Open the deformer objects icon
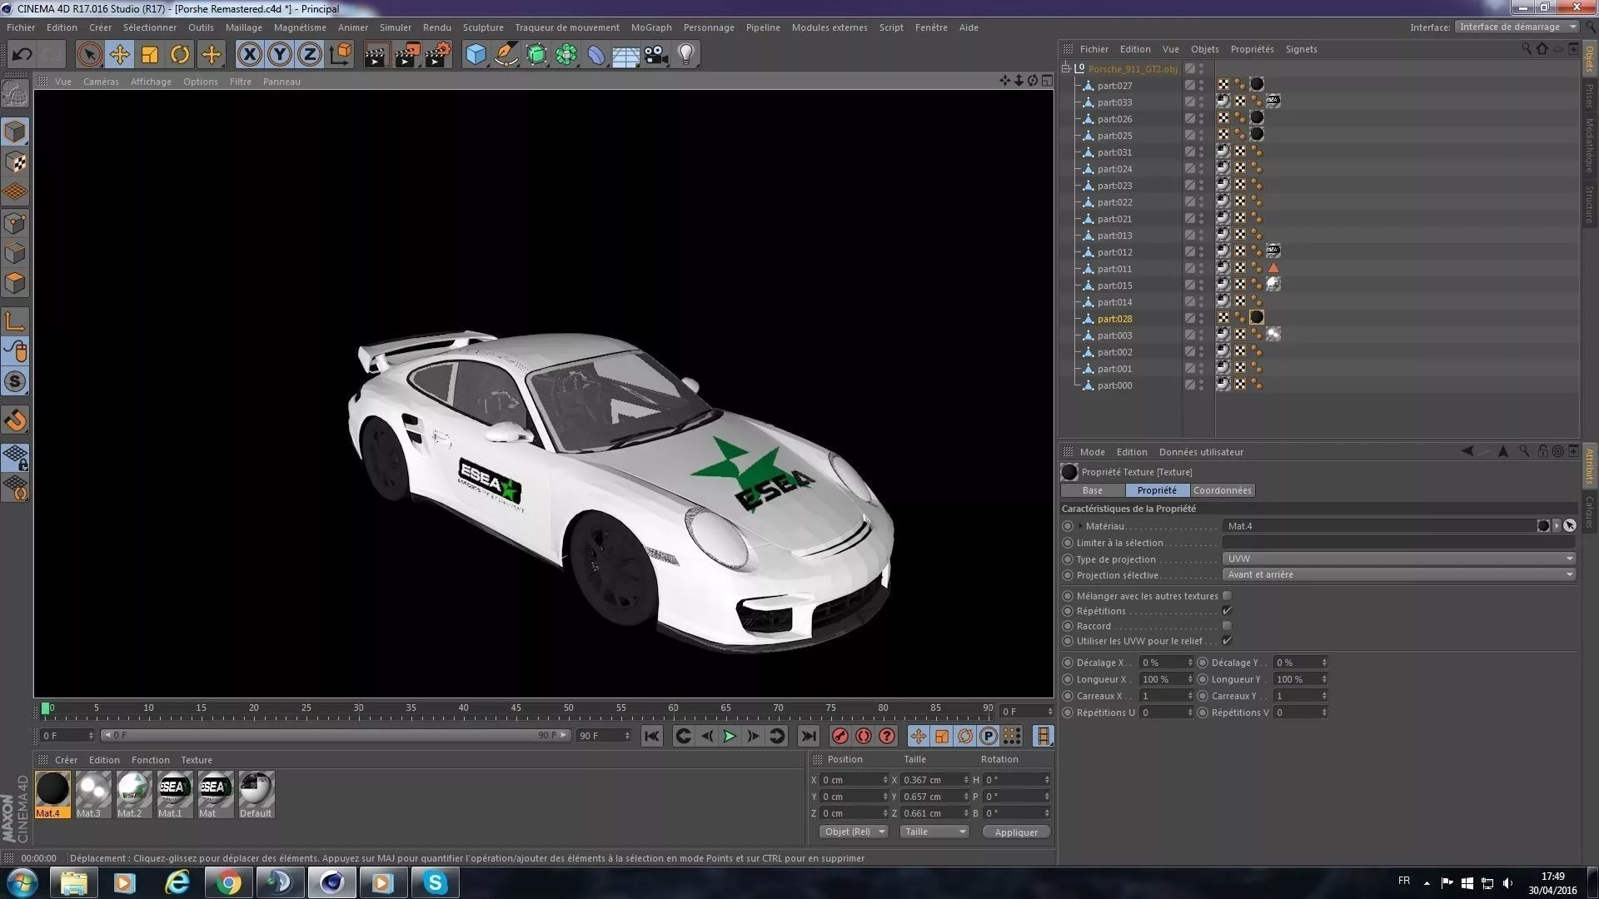The width and height of the screenshot is (1599, 899). [x=596, y=55]
